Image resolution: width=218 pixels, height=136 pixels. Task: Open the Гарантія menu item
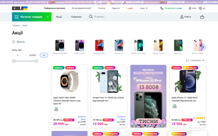tap(116, 8)
